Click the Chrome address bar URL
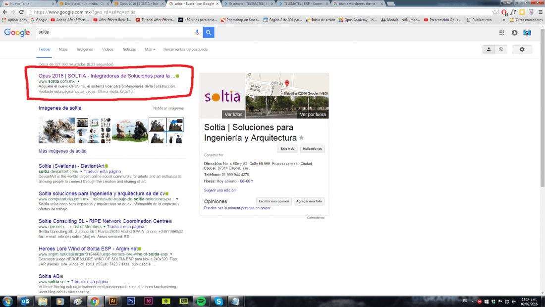This screenshot has width=545, height=307. tap(85, 12)
